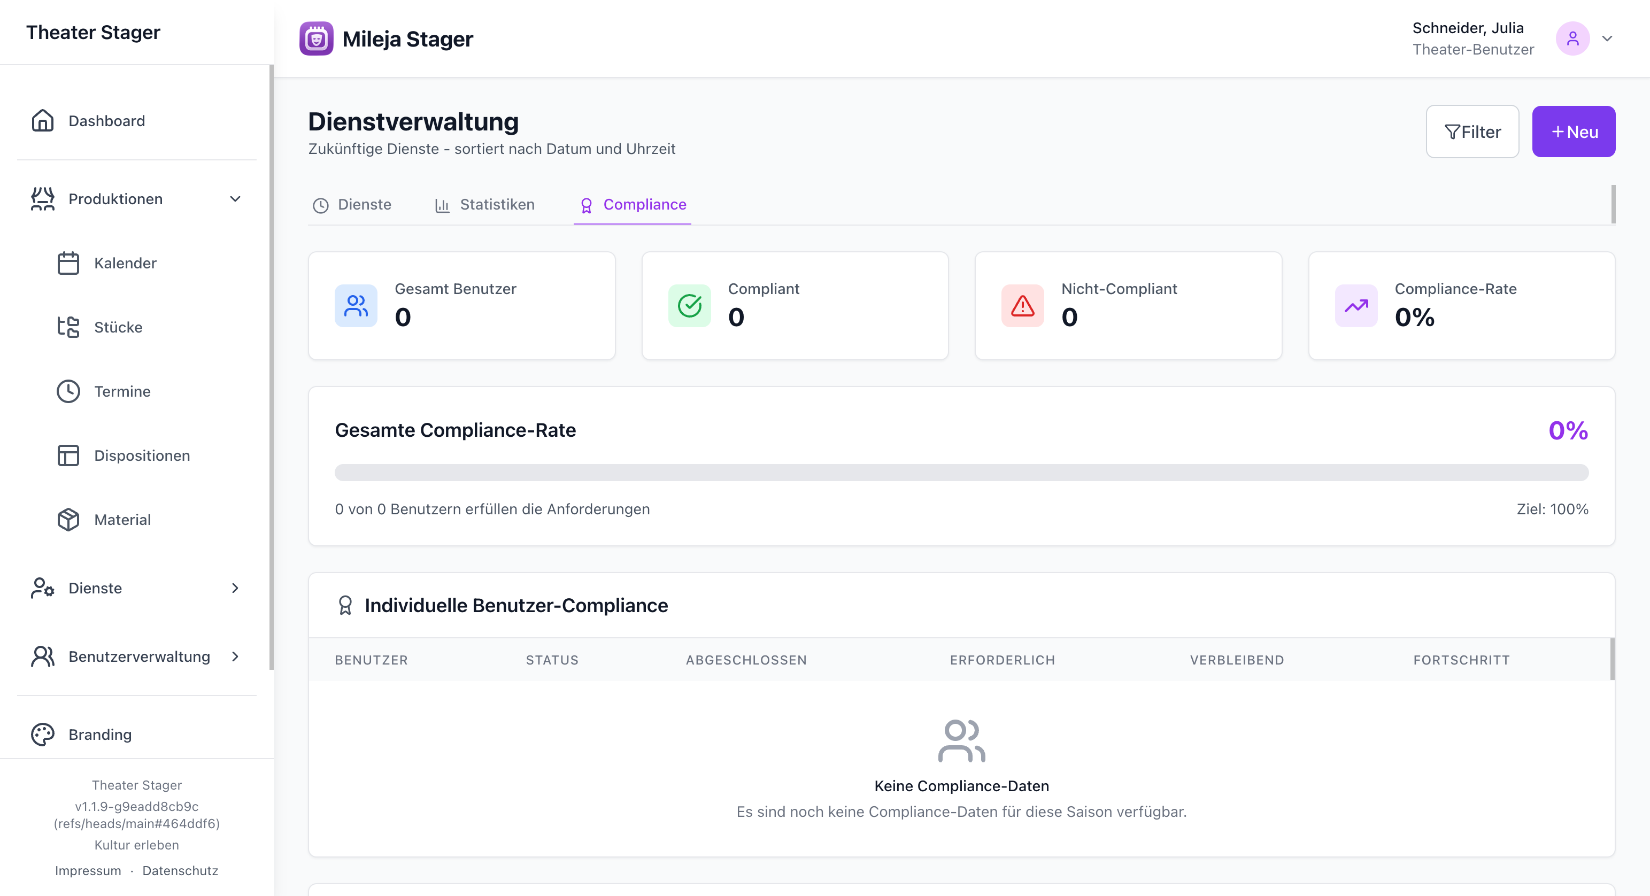The image size is (1650, 896).
Task: Open the Impressum link
Action: click(x=88, y=870)
